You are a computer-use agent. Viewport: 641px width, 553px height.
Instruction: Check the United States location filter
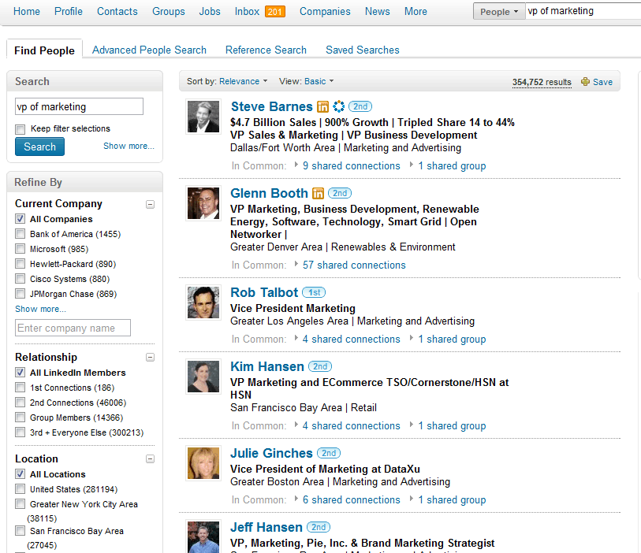point(20,489)
